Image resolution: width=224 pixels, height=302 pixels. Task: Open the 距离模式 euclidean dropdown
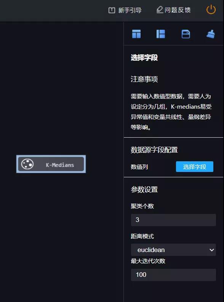[173, 250]
